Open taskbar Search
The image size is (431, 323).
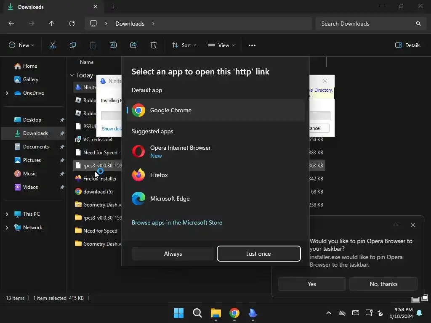tap(197, 313)
